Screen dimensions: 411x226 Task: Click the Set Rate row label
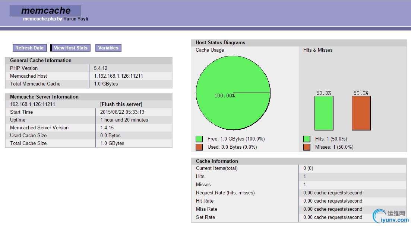(x=206, y=217)
